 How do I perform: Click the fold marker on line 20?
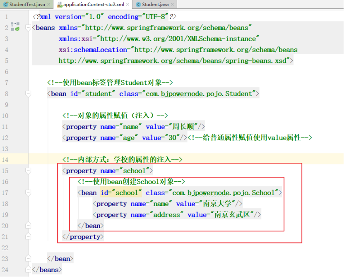(x=27, y=225)
